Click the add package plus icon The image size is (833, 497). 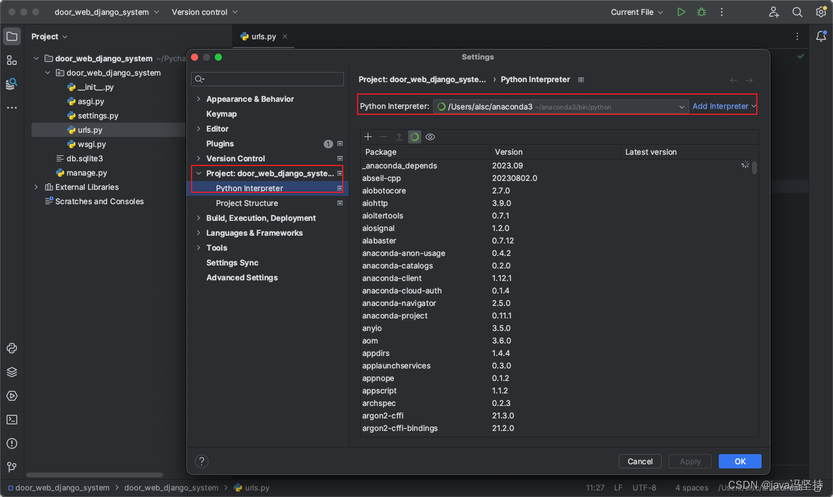(x=368, y=137)
